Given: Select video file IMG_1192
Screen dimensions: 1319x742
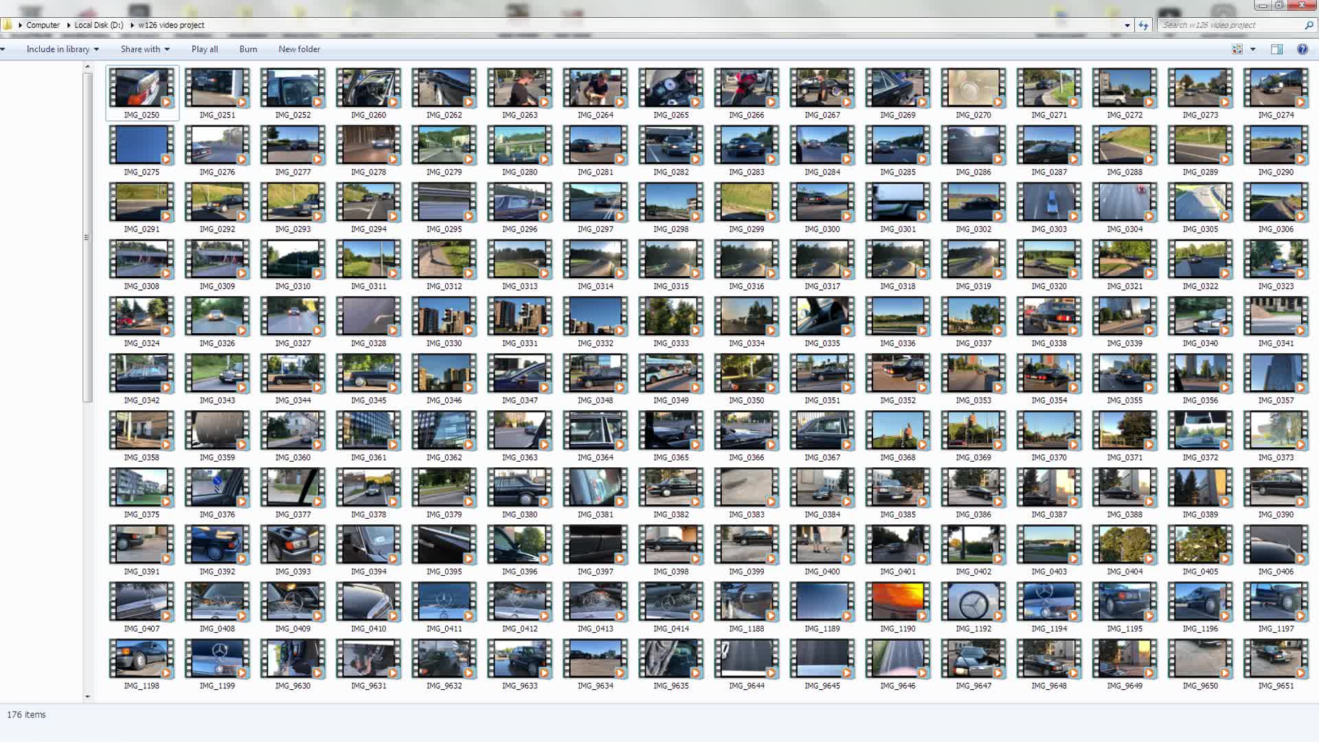Looking at the screenshot, I should pyautogui.click(x=973, y=607).
